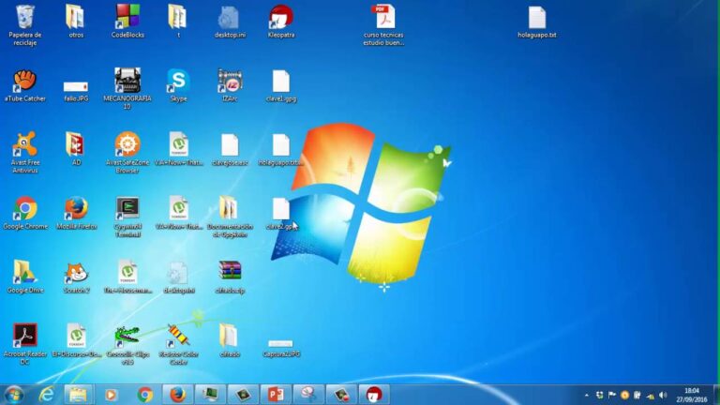Open the IZArc desktop shortcut

click(x=230, y=85)
